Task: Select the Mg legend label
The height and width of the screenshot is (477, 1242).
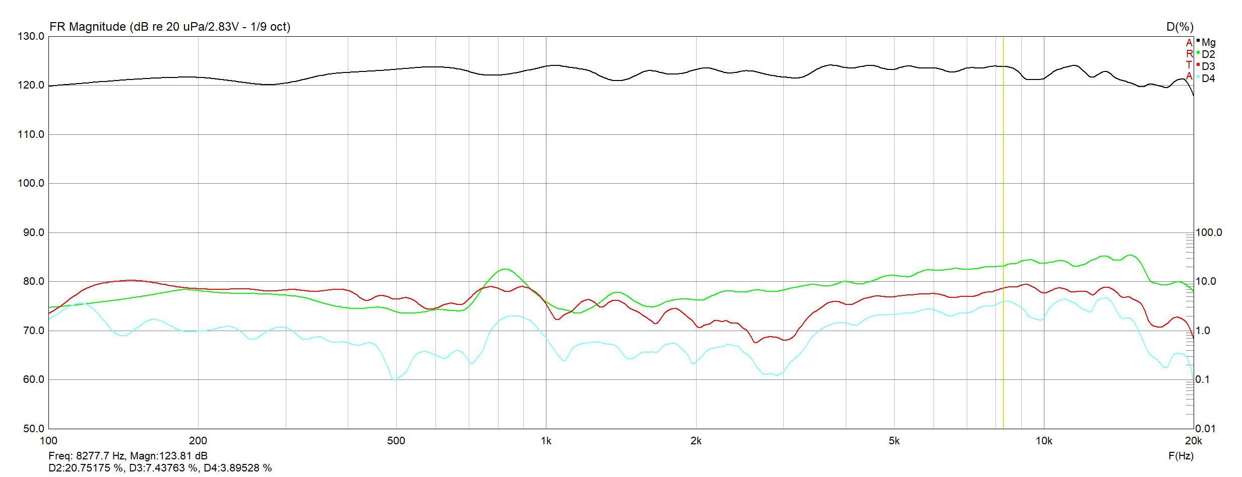Action: pos(1209,42)
